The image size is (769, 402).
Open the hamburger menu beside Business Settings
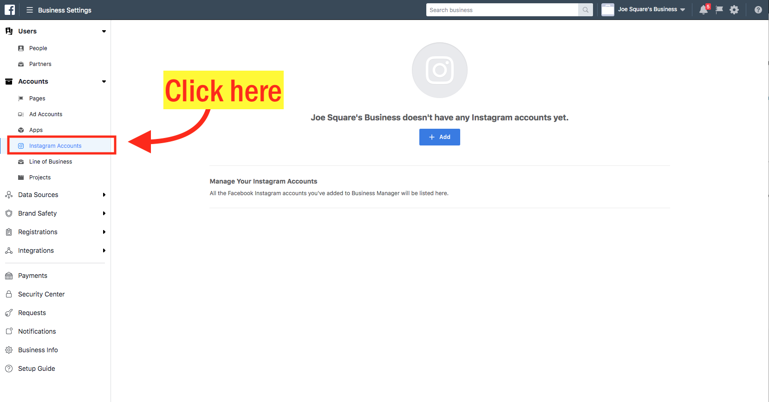(30, 10)
